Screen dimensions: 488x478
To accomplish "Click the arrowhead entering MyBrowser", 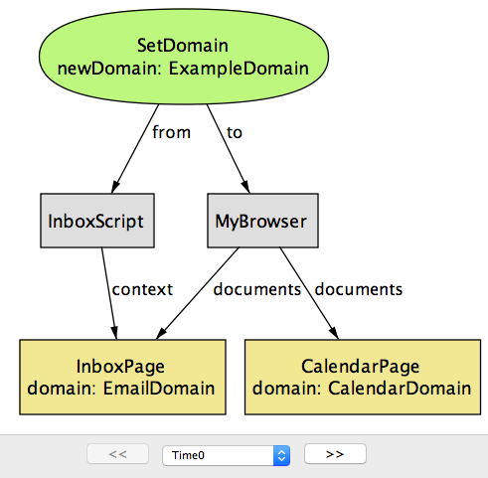I will tap(245, 187).
